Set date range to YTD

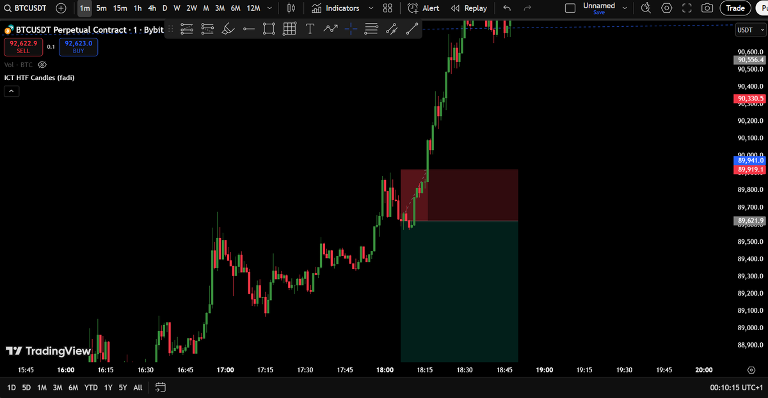[x=91, y=387]
